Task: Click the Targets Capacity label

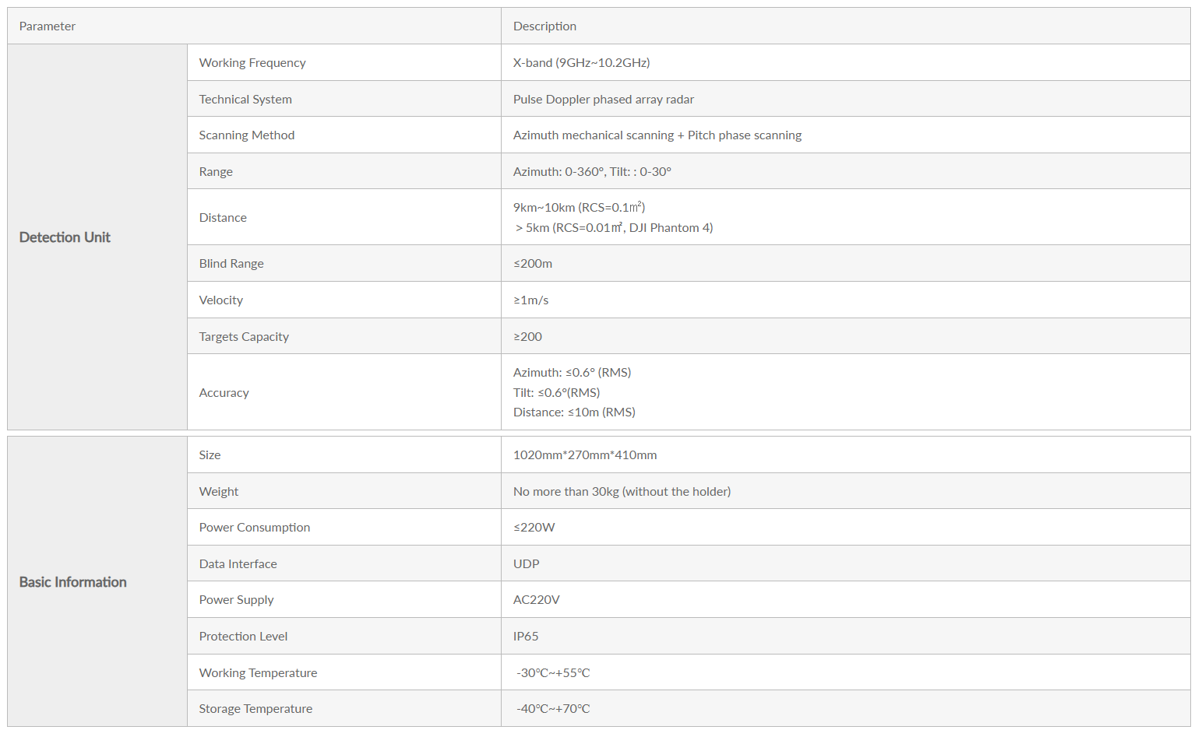Action: click(244, 336)
